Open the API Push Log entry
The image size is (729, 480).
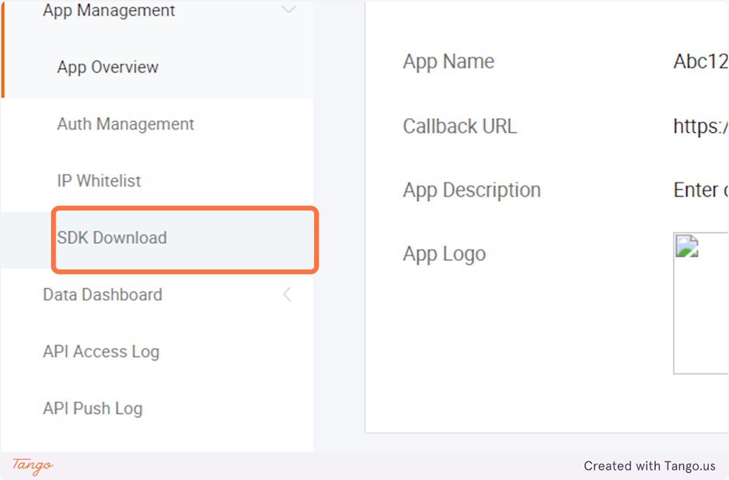92,409
